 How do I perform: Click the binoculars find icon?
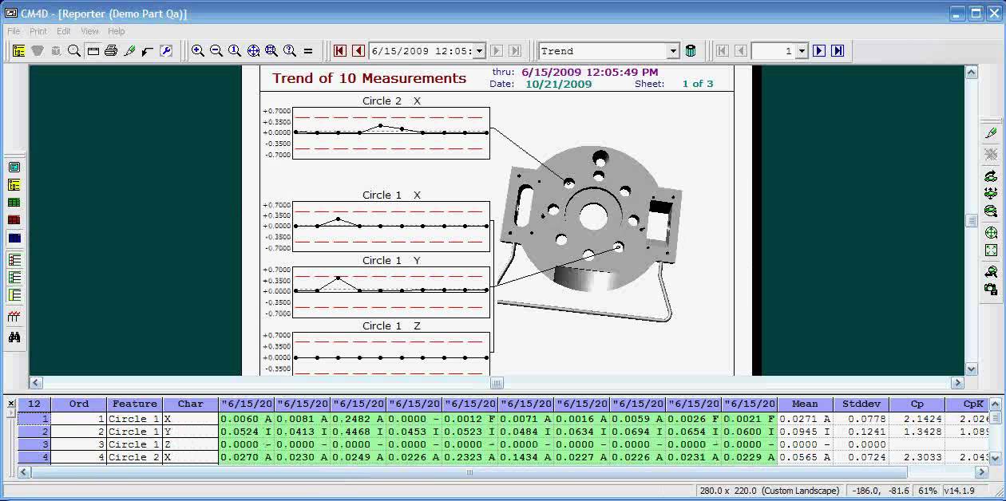pyautogui.click(x=14, y=337)
